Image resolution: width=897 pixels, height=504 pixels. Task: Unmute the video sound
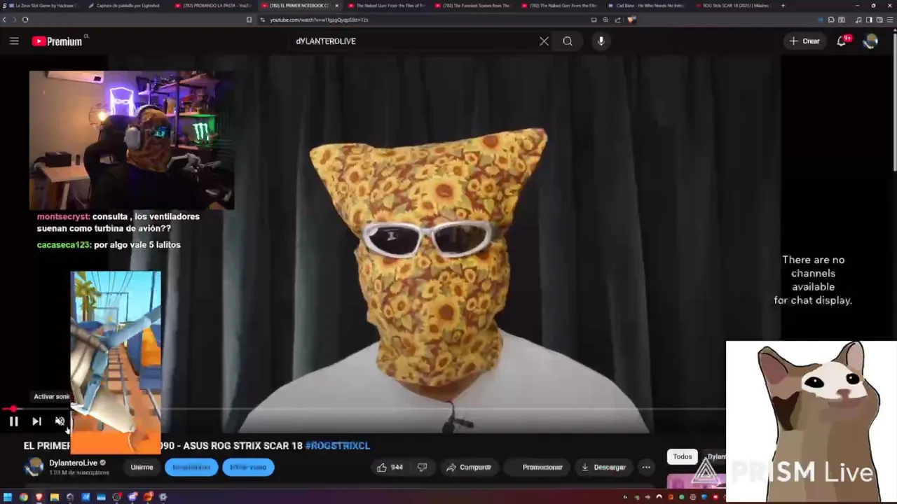click(x=60, y=421)
